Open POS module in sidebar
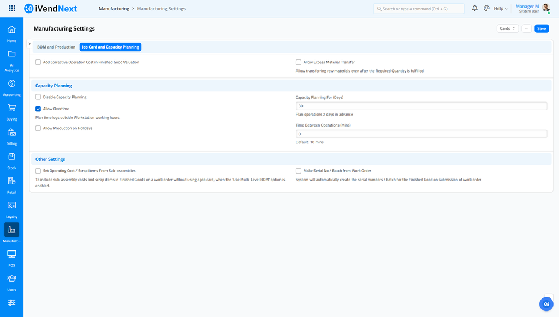Screen dimensions: 559x317 pyautogui.click(x=12, y=258)
